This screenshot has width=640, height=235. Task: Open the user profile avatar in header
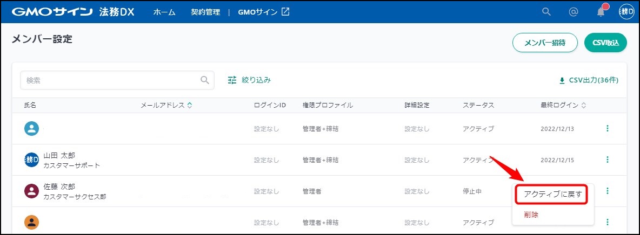click(x=626, y=12)
